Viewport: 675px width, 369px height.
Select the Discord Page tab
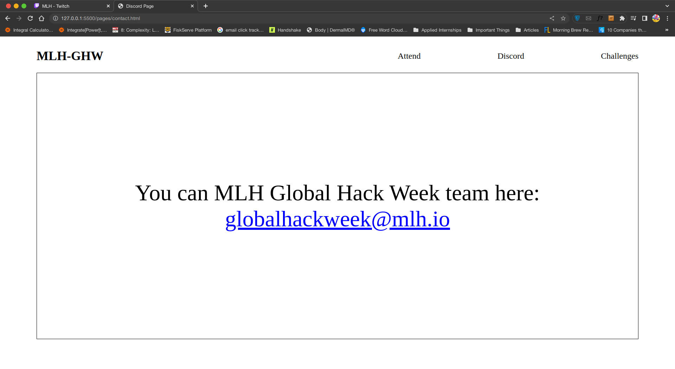tap(155, 6)
